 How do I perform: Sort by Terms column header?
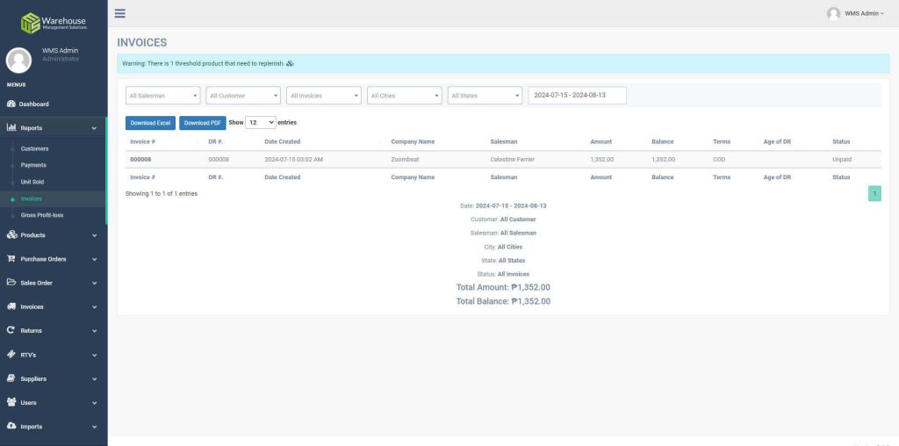click(x=722, y=141)
